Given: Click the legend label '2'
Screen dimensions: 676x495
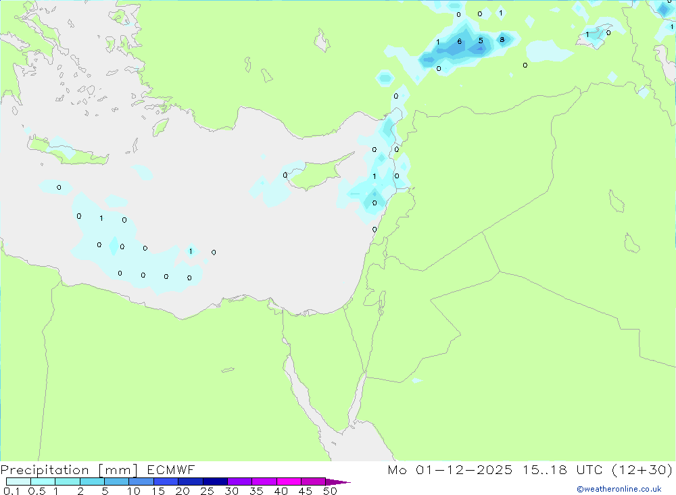Looking at the screenshot, I should [x=80, y=491].
